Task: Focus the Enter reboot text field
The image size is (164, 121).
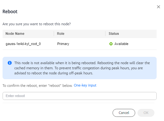Action: coord(80,96)
